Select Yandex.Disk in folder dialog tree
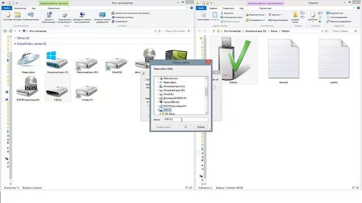This screenshot has height=203, width=362. tap(170, 82)
